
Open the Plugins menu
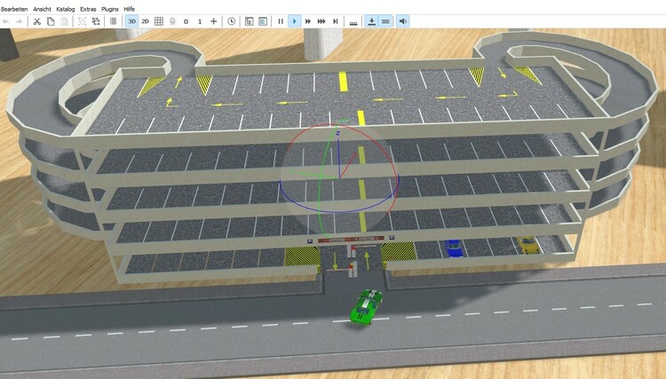(109, 9)
